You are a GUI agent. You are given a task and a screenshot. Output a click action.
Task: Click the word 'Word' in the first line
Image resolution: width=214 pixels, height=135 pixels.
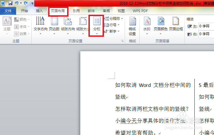[145, 85]
